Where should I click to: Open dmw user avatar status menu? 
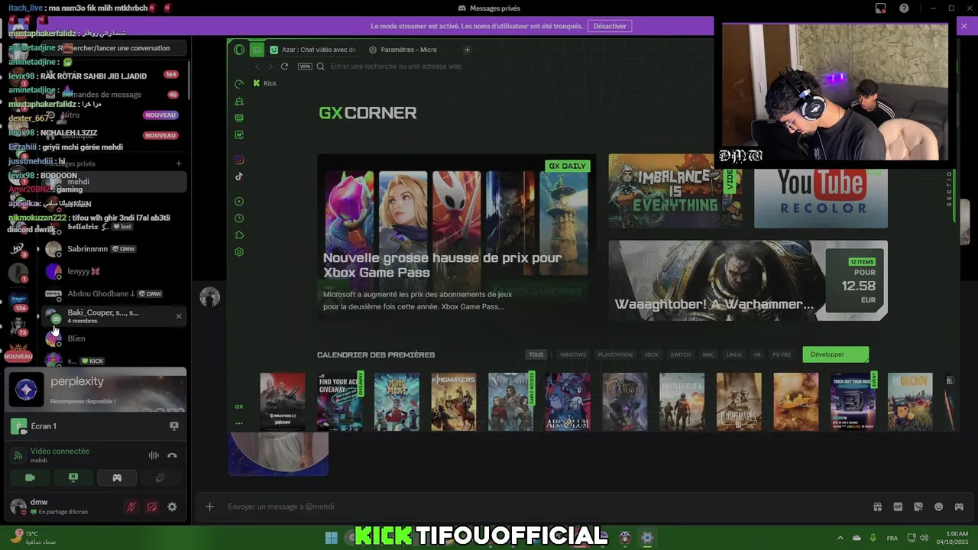[x=17, y=506]
